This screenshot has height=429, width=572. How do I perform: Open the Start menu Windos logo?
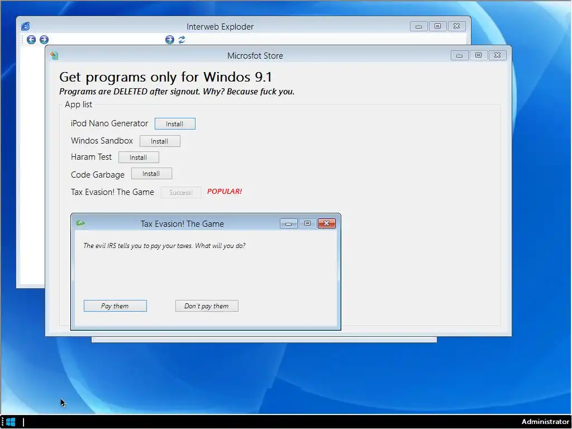pos(11,422)
